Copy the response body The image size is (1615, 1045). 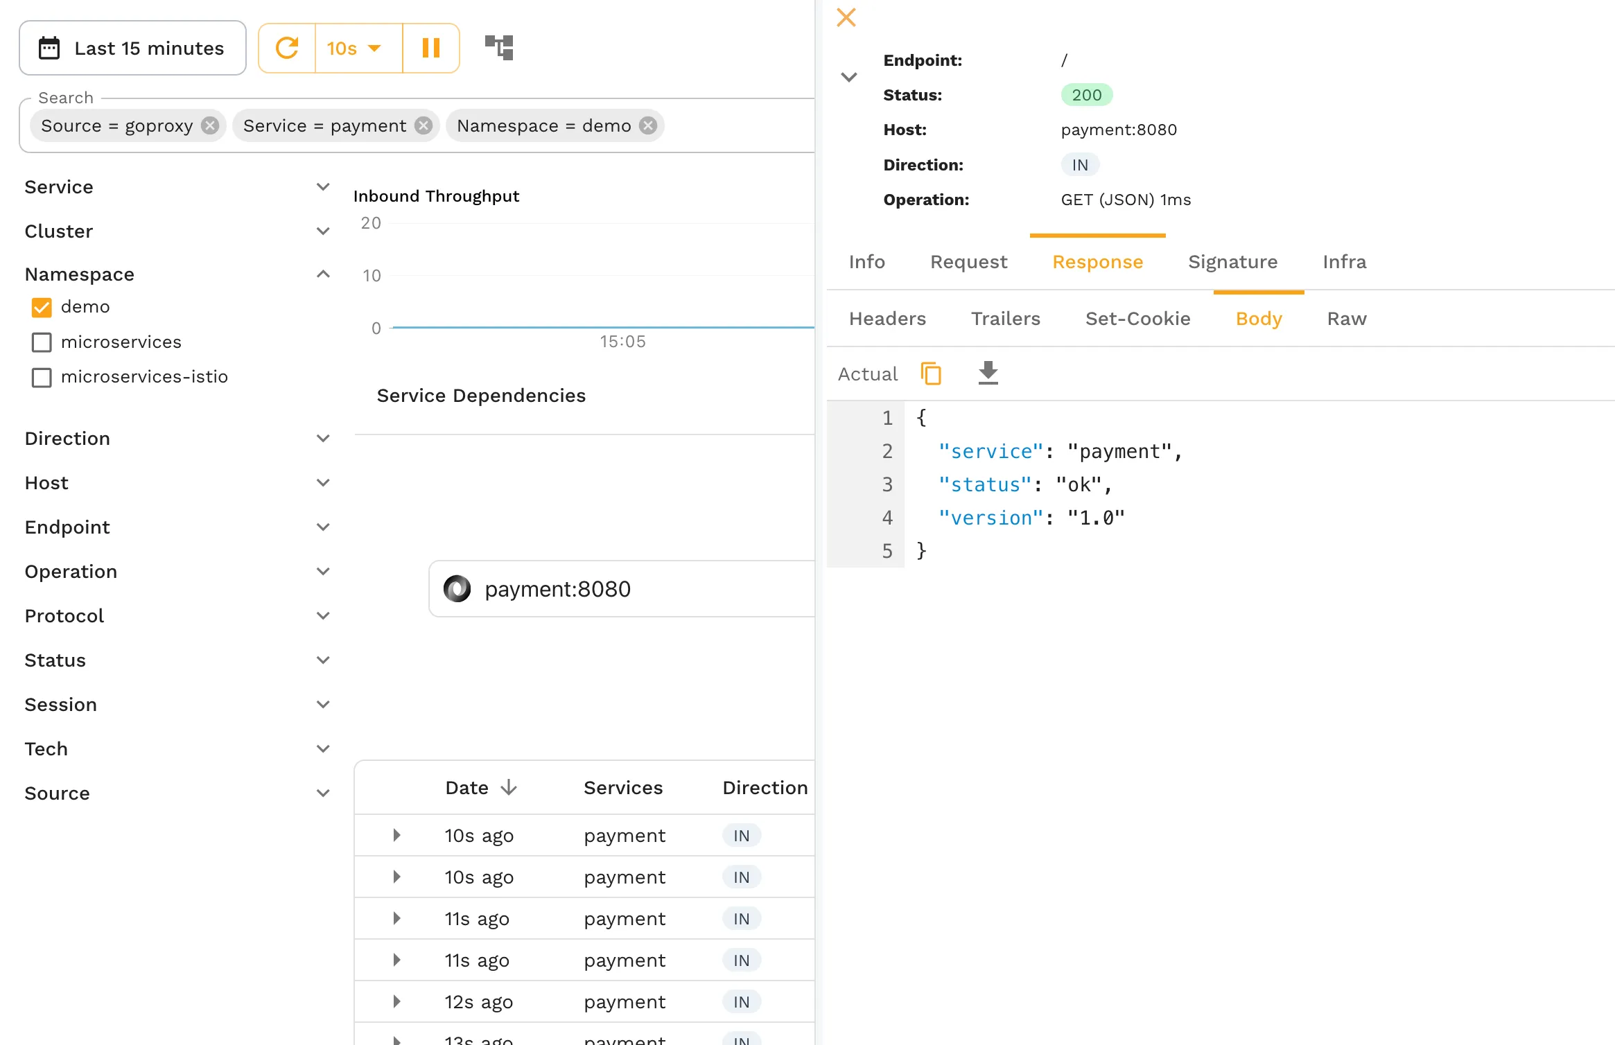coord(931,373)
